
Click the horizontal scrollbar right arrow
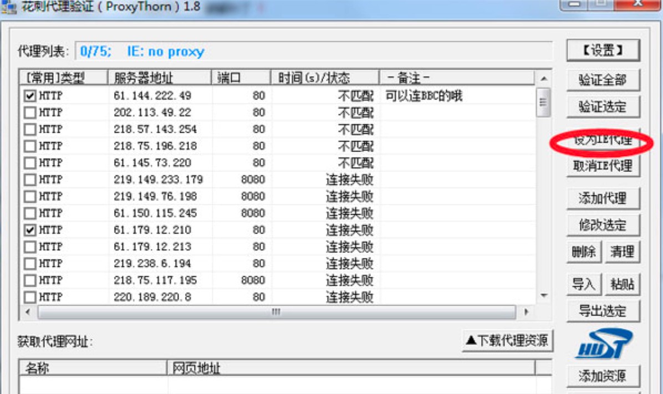[527, 312]
